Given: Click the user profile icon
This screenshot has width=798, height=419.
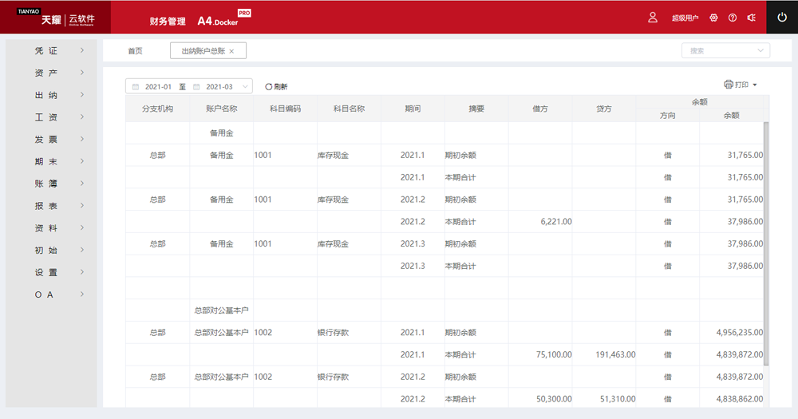Looking at the screenshot, I should 653,18.
